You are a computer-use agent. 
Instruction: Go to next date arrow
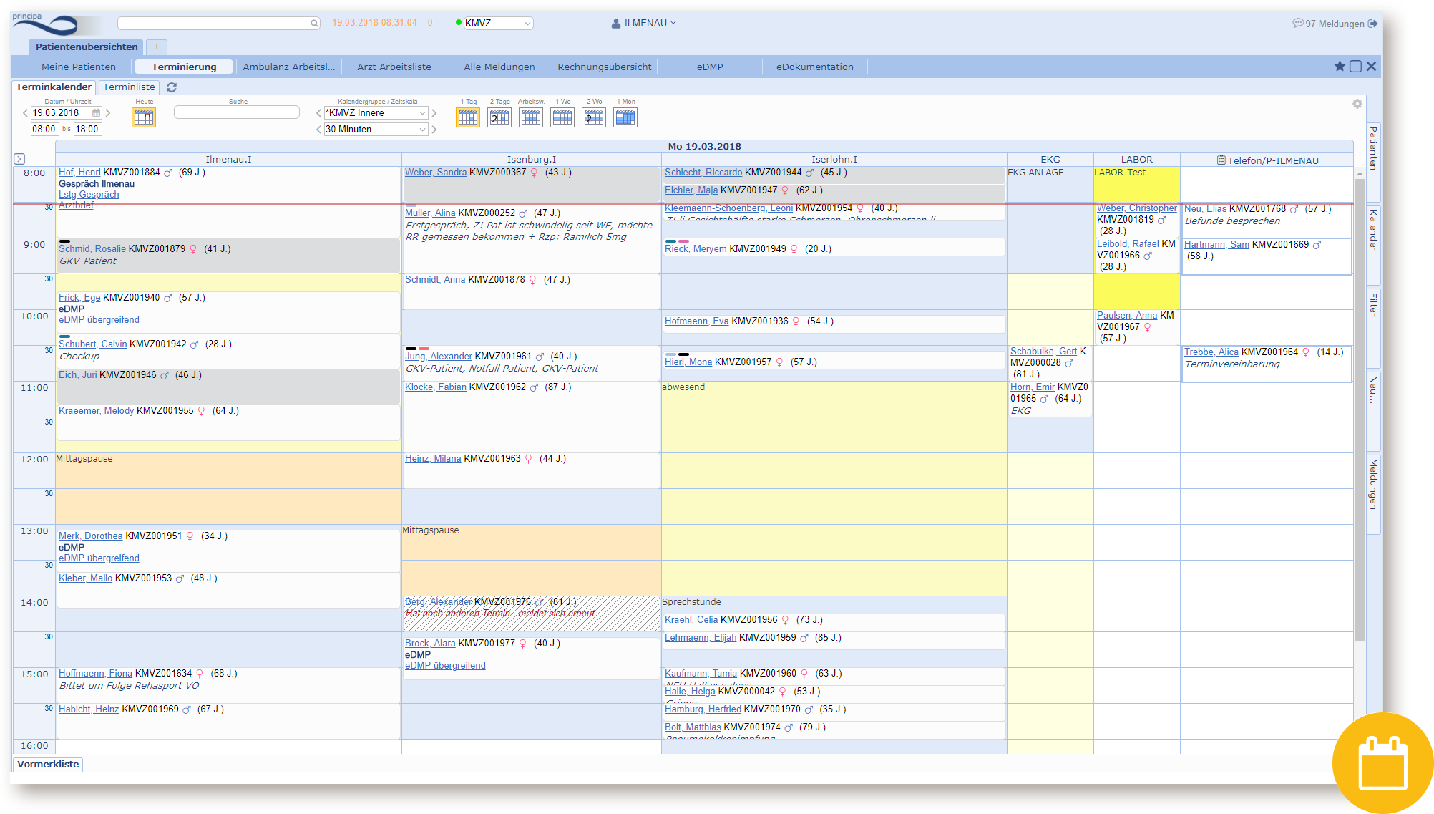pos(108,113)
